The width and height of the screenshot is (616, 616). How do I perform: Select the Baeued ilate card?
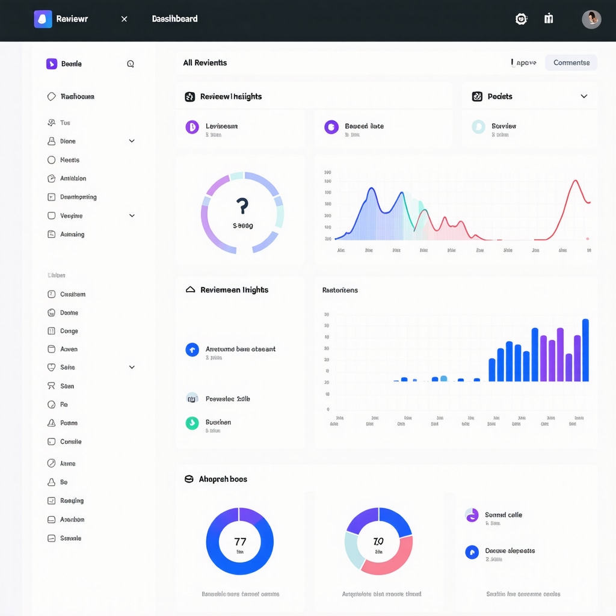click(x=383, y=129)
